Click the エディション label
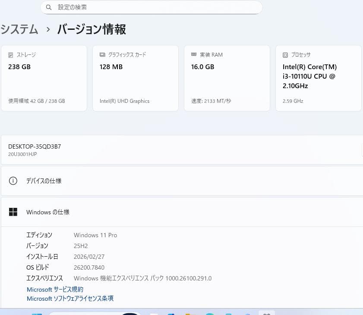363x315 pixels. click(x=39, y=235)
